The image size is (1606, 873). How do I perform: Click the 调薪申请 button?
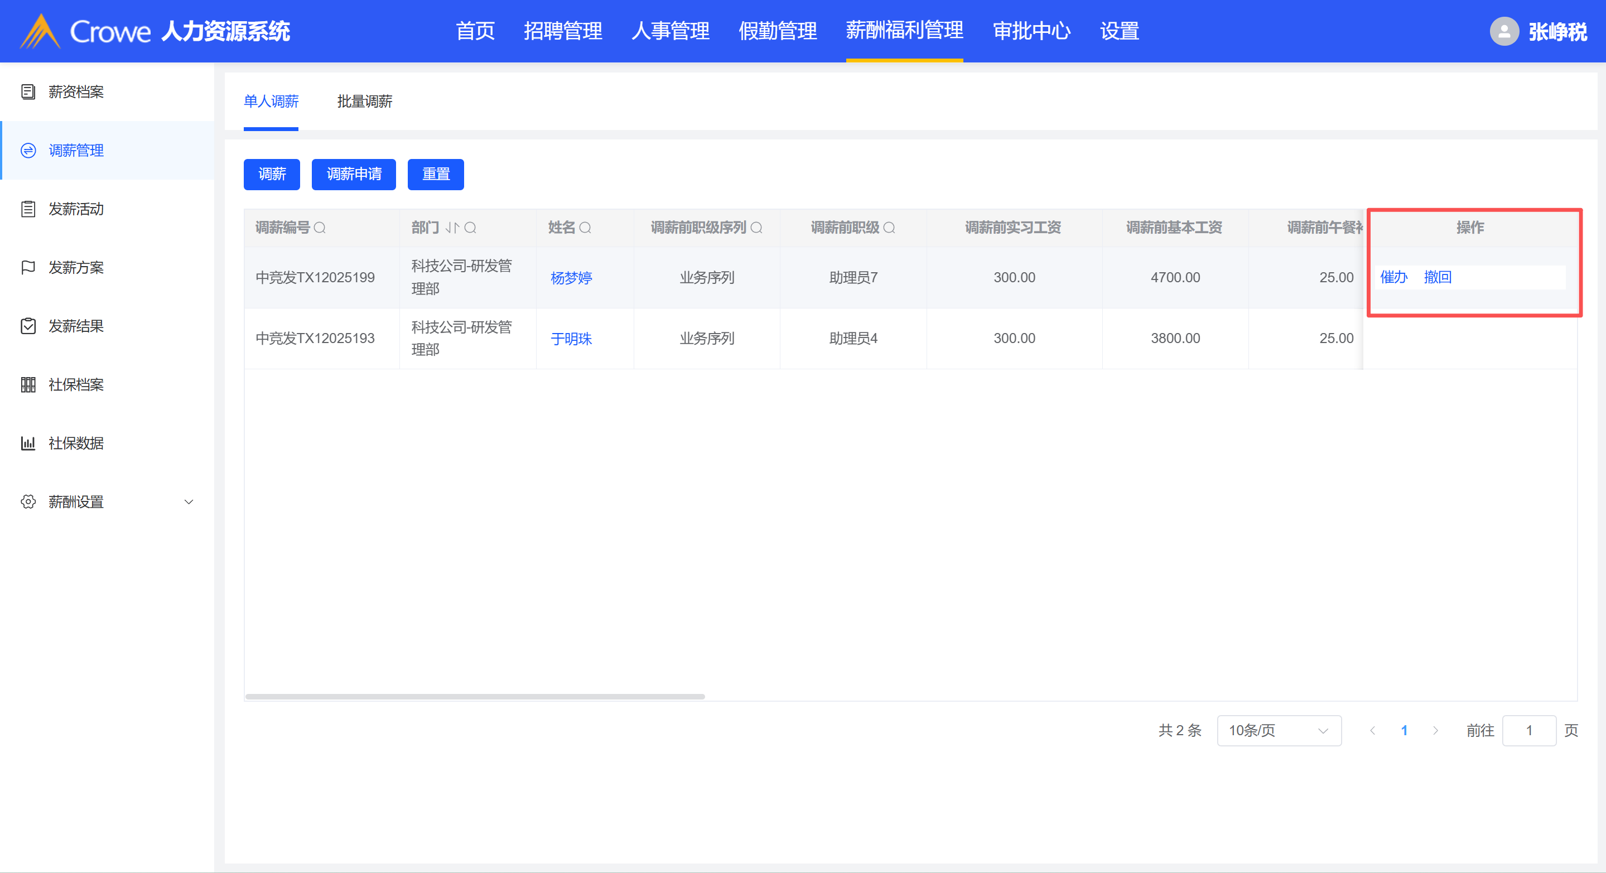click(354, 174)
